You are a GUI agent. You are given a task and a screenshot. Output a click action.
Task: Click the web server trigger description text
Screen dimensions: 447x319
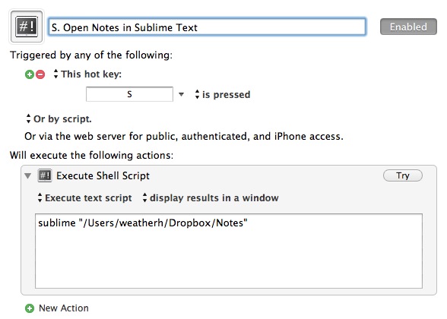pos(184,137)
